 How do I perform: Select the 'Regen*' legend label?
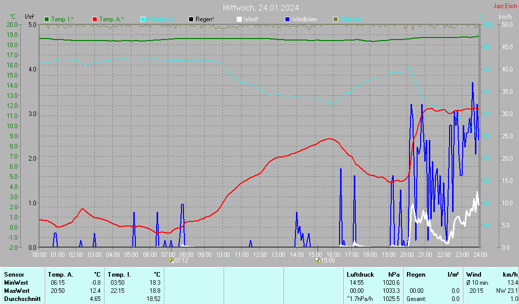click(205, 19)
